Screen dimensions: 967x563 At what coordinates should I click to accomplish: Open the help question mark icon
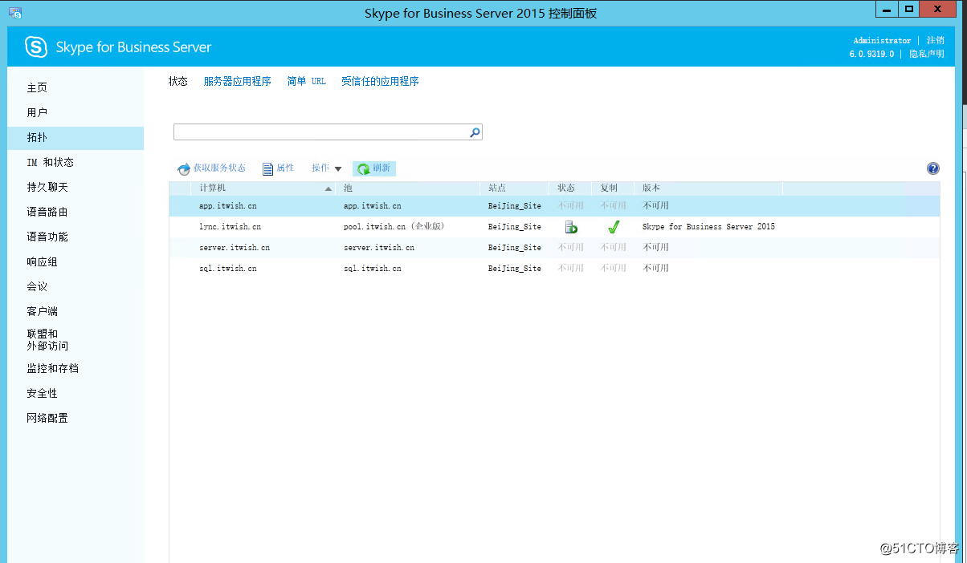coord(932,168)
